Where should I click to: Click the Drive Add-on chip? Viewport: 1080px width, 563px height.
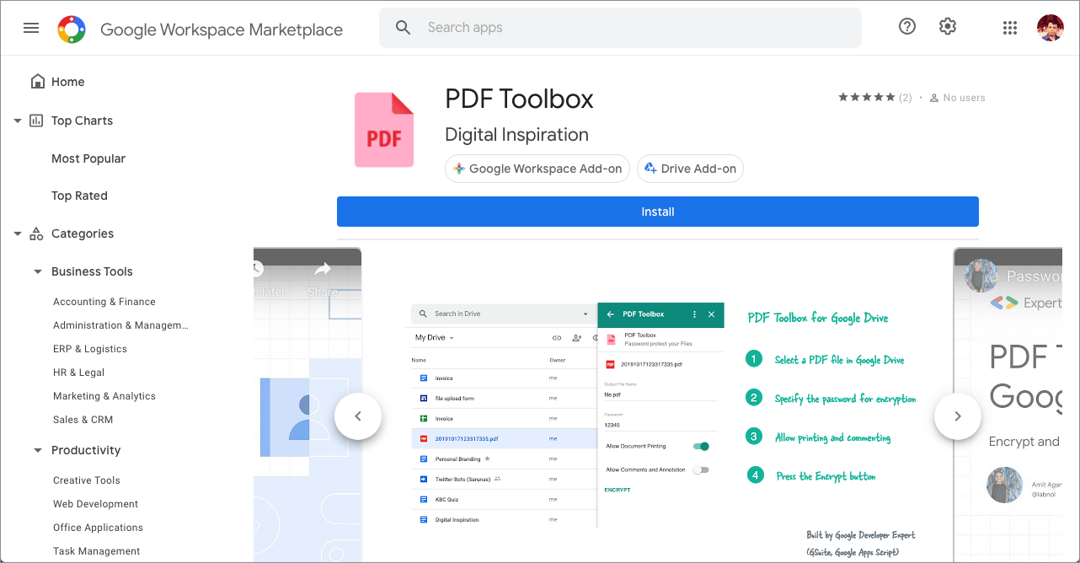(690, 169)
